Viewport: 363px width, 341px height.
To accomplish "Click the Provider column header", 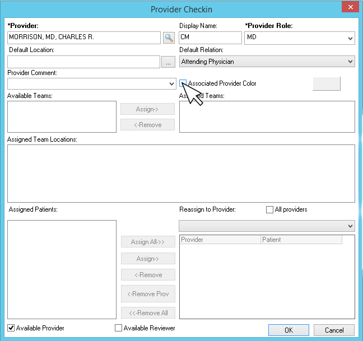I will coord(220,240).
